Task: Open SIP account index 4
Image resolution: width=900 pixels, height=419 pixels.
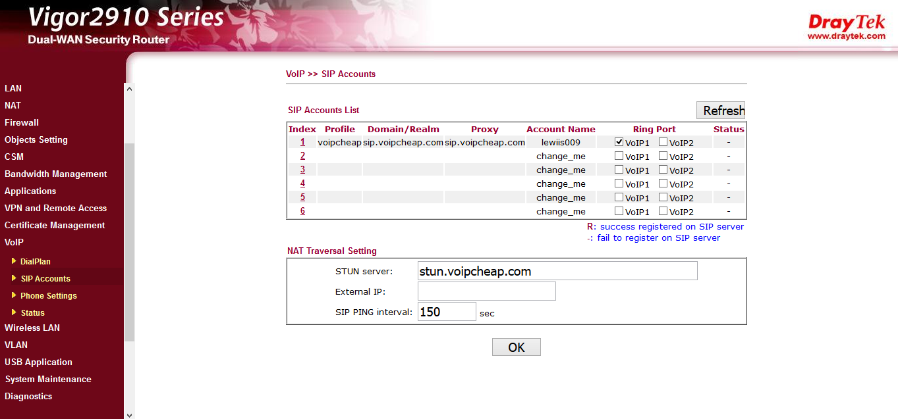Action: (x=302, y=184)
